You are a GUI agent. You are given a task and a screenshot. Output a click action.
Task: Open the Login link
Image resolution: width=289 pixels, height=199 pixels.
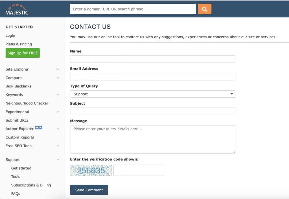pos(10,36)
